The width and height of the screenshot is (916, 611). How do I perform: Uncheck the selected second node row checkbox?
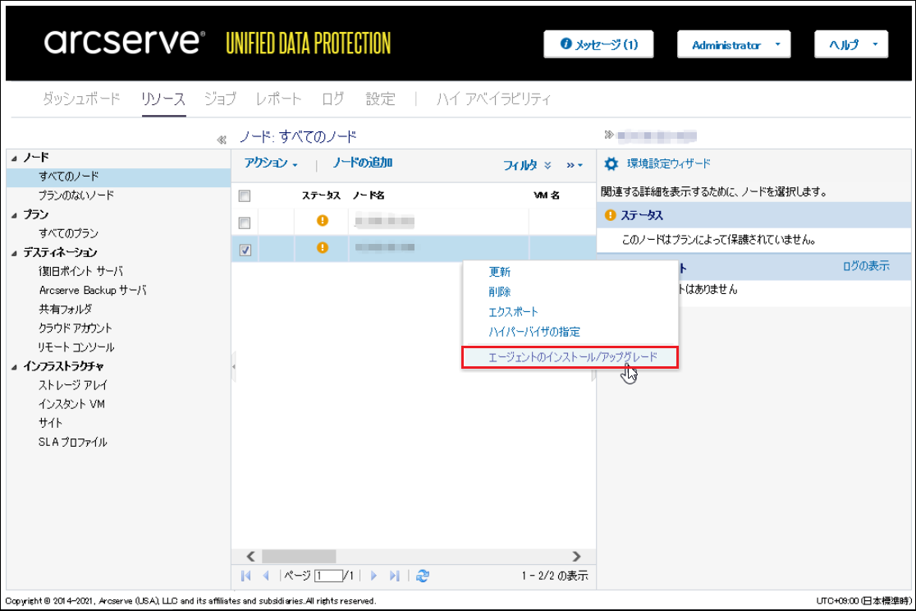pos(245,250)
